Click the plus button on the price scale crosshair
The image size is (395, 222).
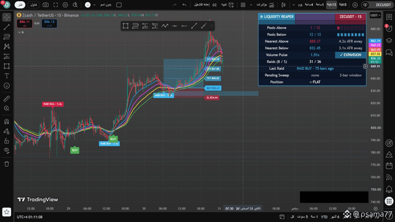coord(365,66)
